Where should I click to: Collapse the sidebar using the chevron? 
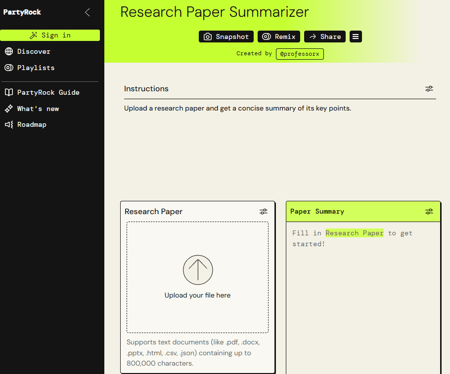pyautogui.click(x=88, y=13)
